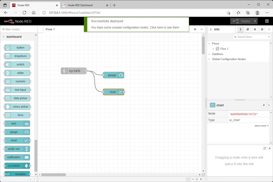Select the slider node in palette
Screen dimensions: 273x182
[x=17, y=73]
